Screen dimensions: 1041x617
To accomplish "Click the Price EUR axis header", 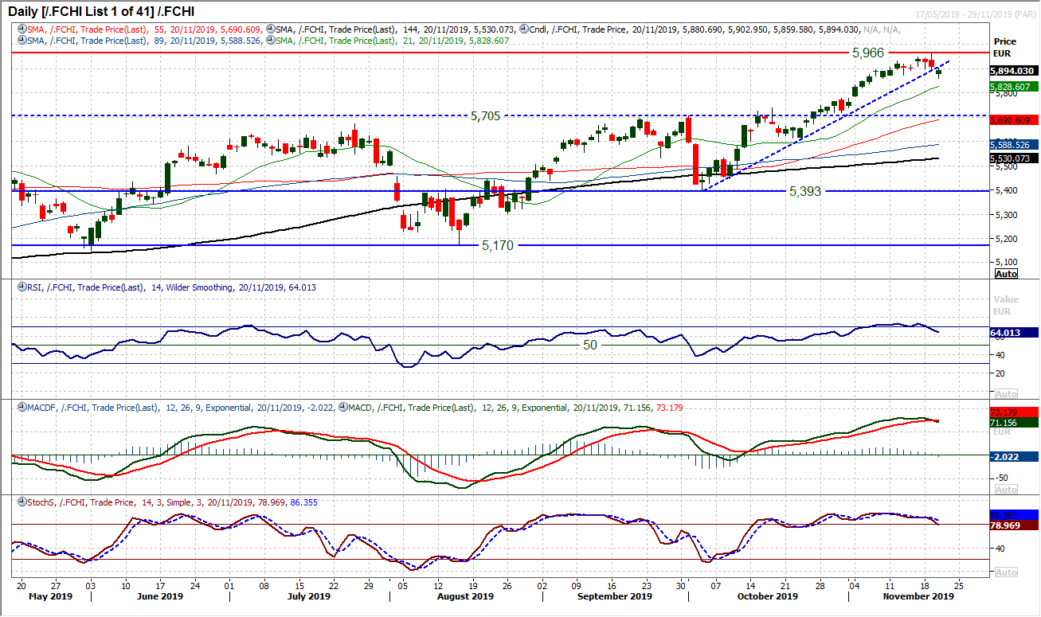I will click(1005, 46).
